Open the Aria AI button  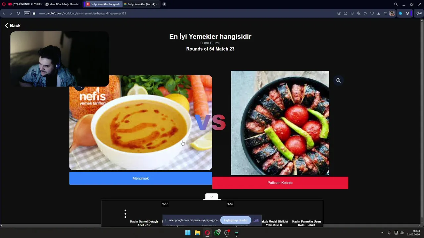coord(419,13)
